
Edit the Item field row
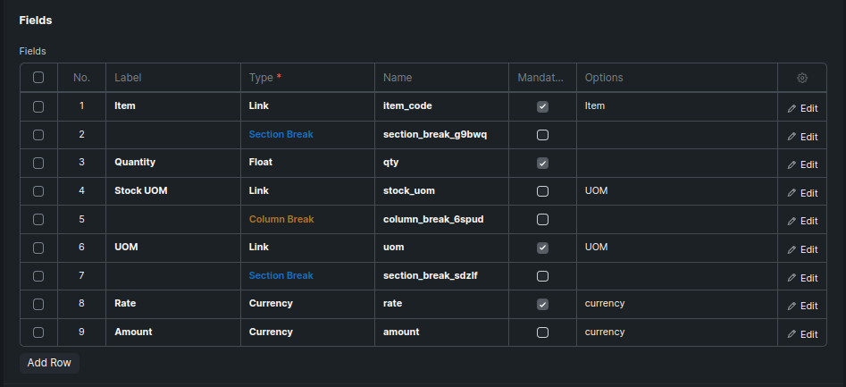point(802,108)
